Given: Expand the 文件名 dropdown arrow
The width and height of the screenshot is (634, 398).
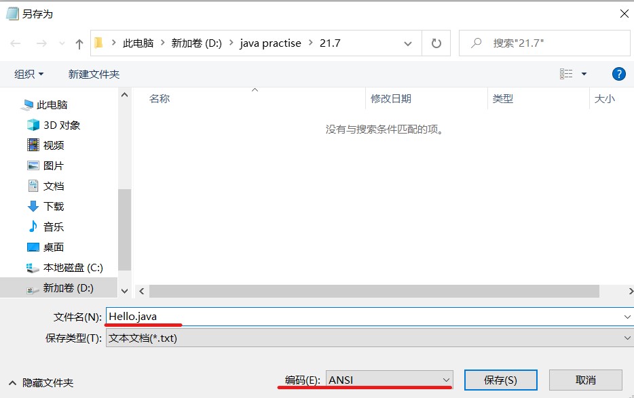Looking at the screenshot, I should pos(627,317).
